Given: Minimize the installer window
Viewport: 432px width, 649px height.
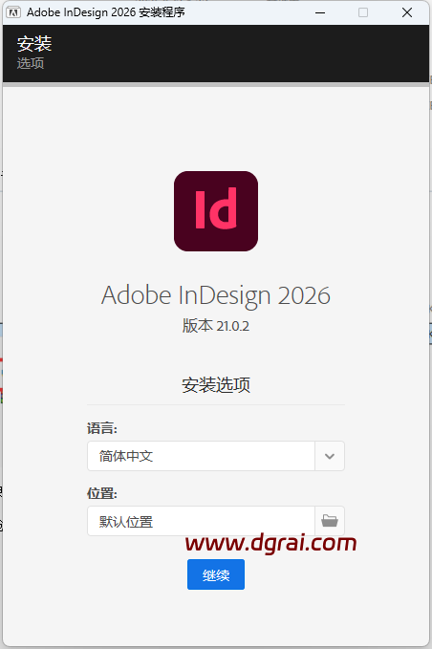Looking at the screenshot, I should pos(320,12).
